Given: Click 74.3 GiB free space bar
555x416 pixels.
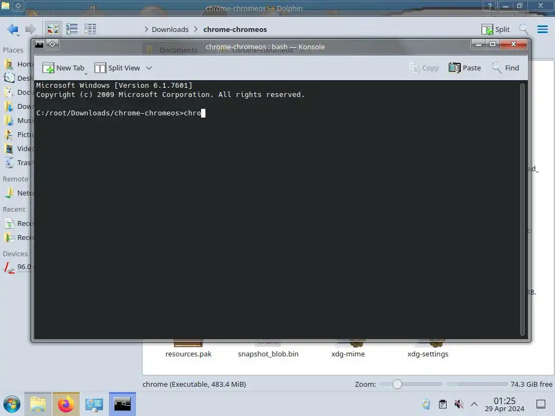Looking at the screenshot, I should point(499,384).
